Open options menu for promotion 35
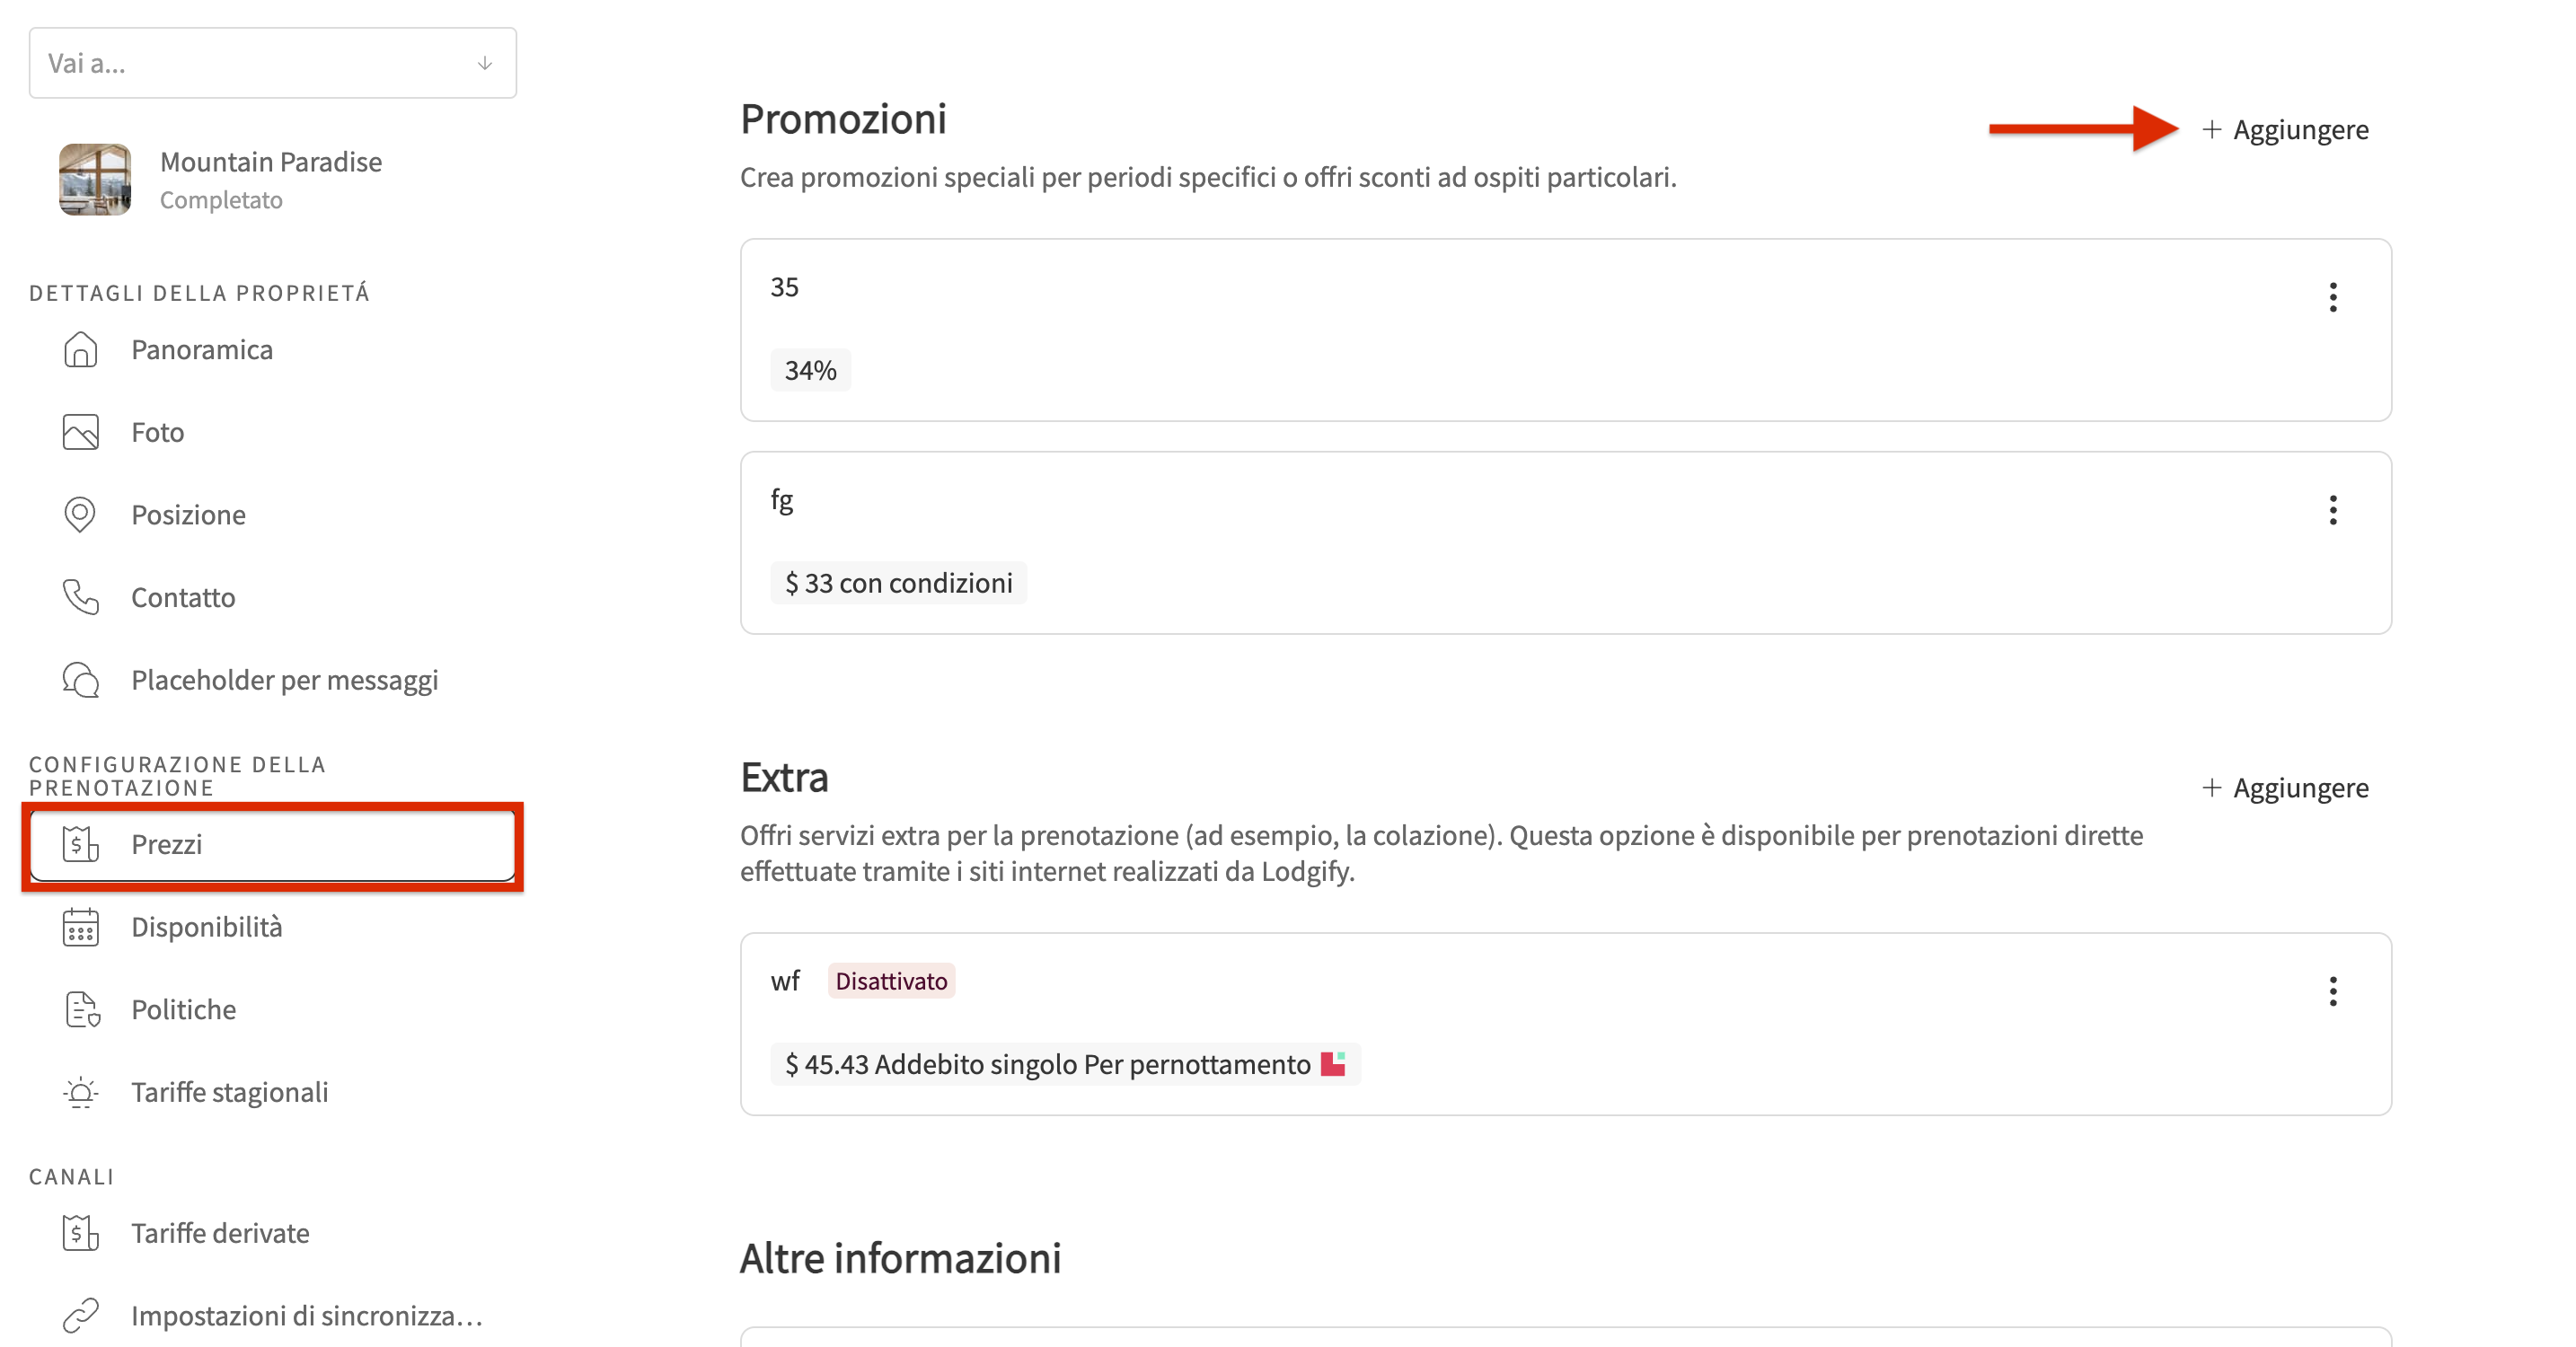 2333,297
